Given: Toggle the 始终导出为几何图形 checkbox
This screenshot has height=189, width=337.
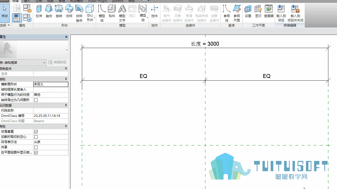Looking at the screenshot, I should pyautogui.click(x=36, y=100).
